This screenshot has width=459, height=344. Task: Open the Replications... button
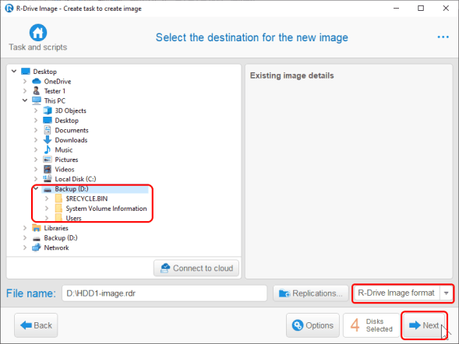tap(311, 293)
